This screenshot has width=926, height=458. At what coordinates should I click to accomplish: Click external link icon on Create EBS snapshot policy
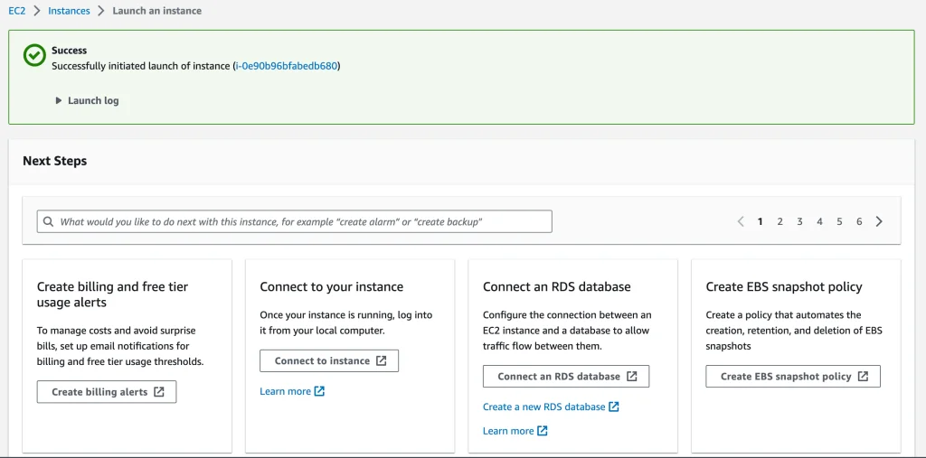coord(863,376)
